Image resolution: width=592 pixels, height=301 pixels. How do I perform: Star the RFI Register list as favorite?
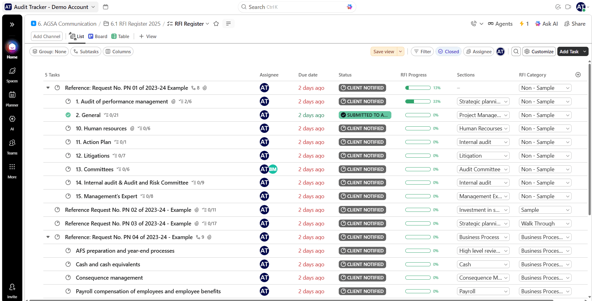coord(216,24)
